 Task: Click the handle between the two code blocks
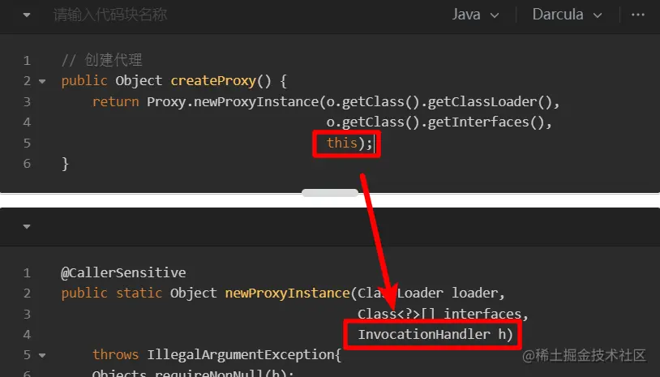tap(330, 193)
